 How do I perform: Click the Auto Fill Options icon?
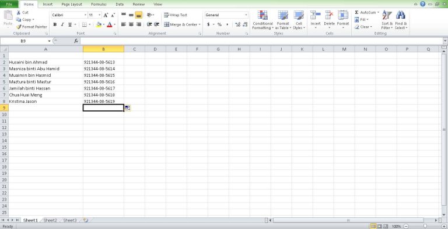(127, 108)
